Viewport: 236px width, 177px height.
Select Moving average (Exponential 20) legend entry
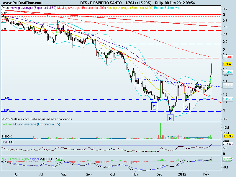pyautogui.click(x=130, y=8)
